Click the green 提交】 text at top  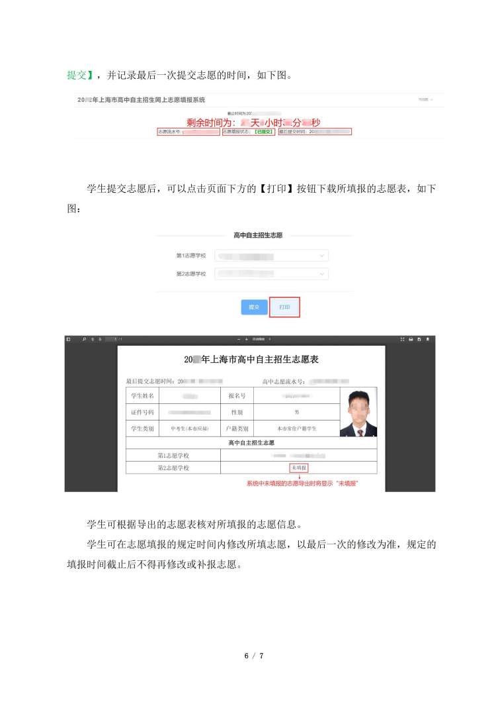tap(80, 75)
